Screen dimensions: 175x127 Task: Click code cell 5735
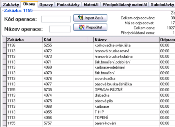68,90
